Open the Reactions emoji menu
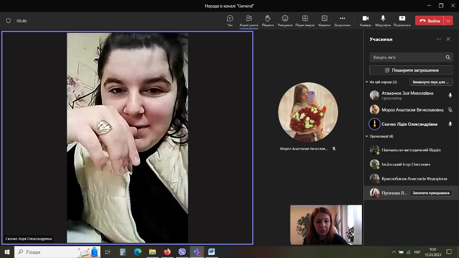 click(x=285, y=21)
